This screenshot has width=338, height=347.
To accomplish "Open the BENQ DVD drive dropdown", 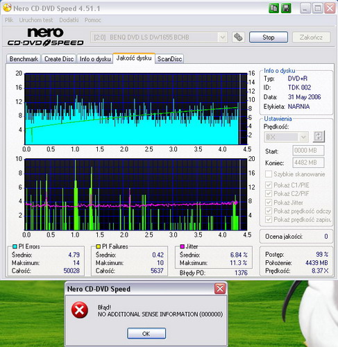I will (222, 37).
